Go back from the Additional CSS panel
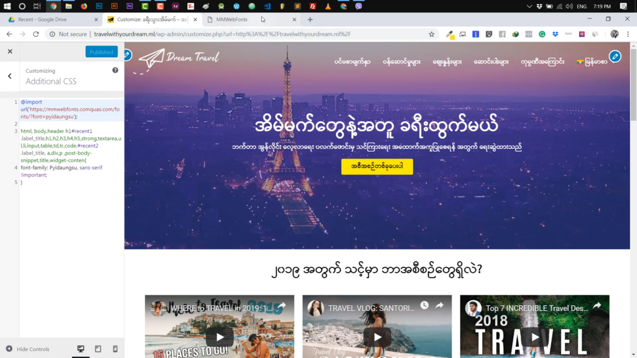 tap(10, 76)
